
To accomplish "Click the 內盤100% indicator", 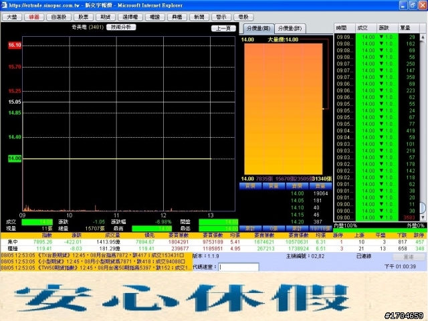I will tap(345, 225).
